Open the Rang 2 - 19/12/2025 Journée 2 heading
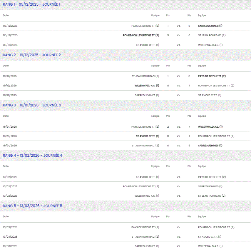 coord(32,55)
